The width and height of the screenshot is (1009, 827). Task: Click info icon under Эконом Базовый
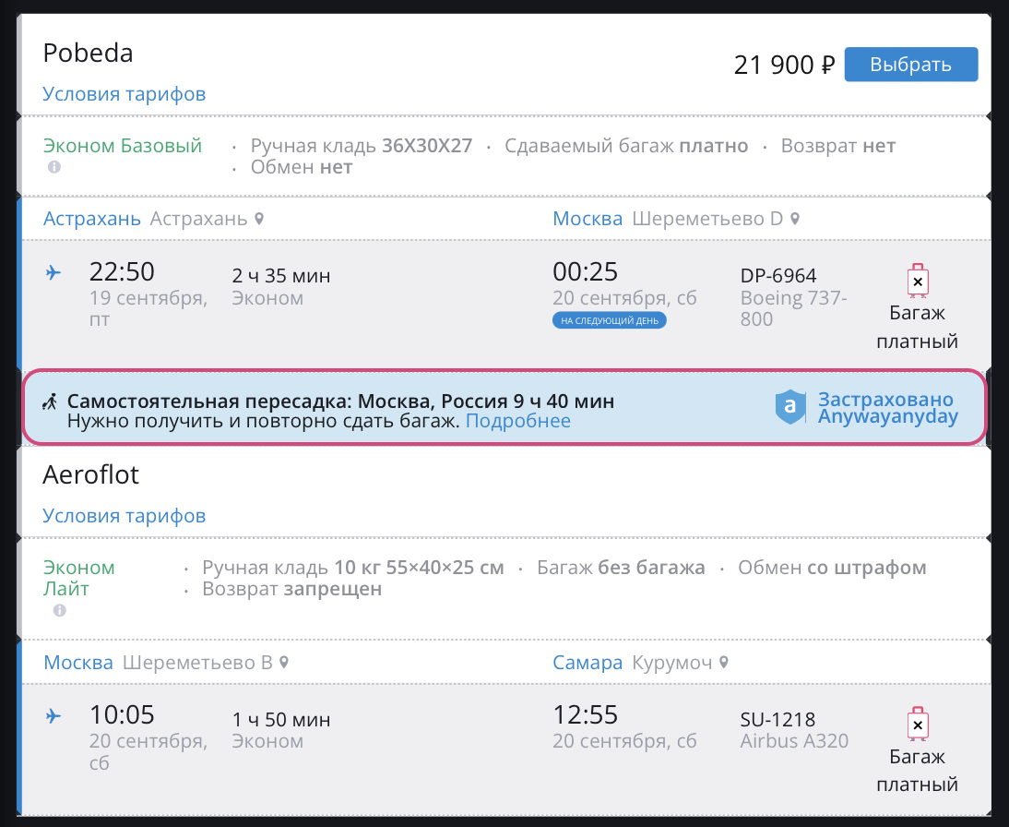(54, 167)
